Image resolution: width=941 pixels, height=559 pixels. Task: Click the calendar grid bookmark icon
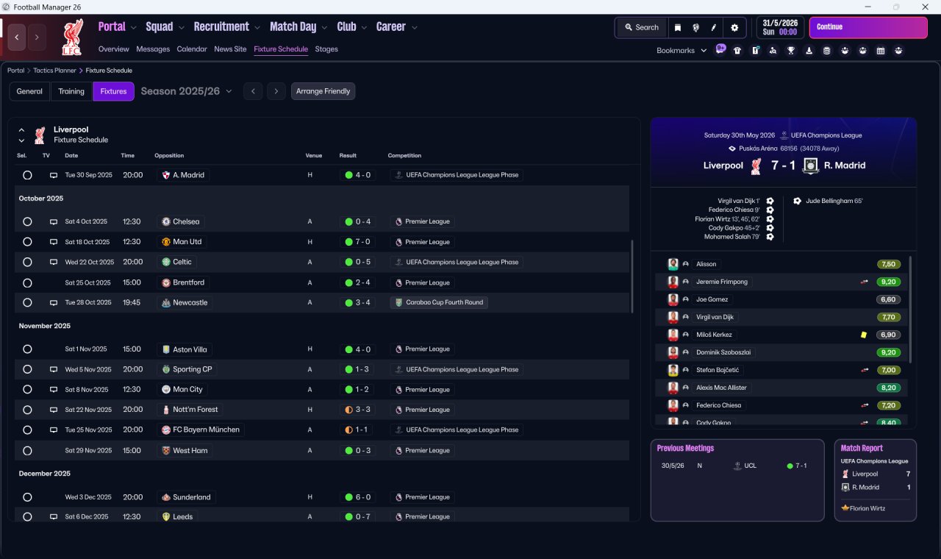[881, 51]
